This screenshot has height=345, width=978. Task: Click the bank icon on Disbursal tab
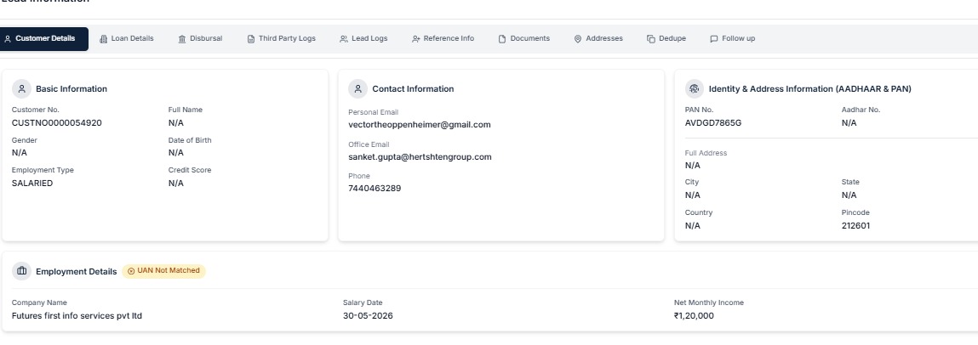(182, 39)
